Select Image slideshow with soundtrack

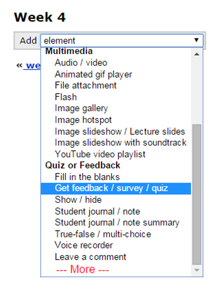[x=116, y=143]
